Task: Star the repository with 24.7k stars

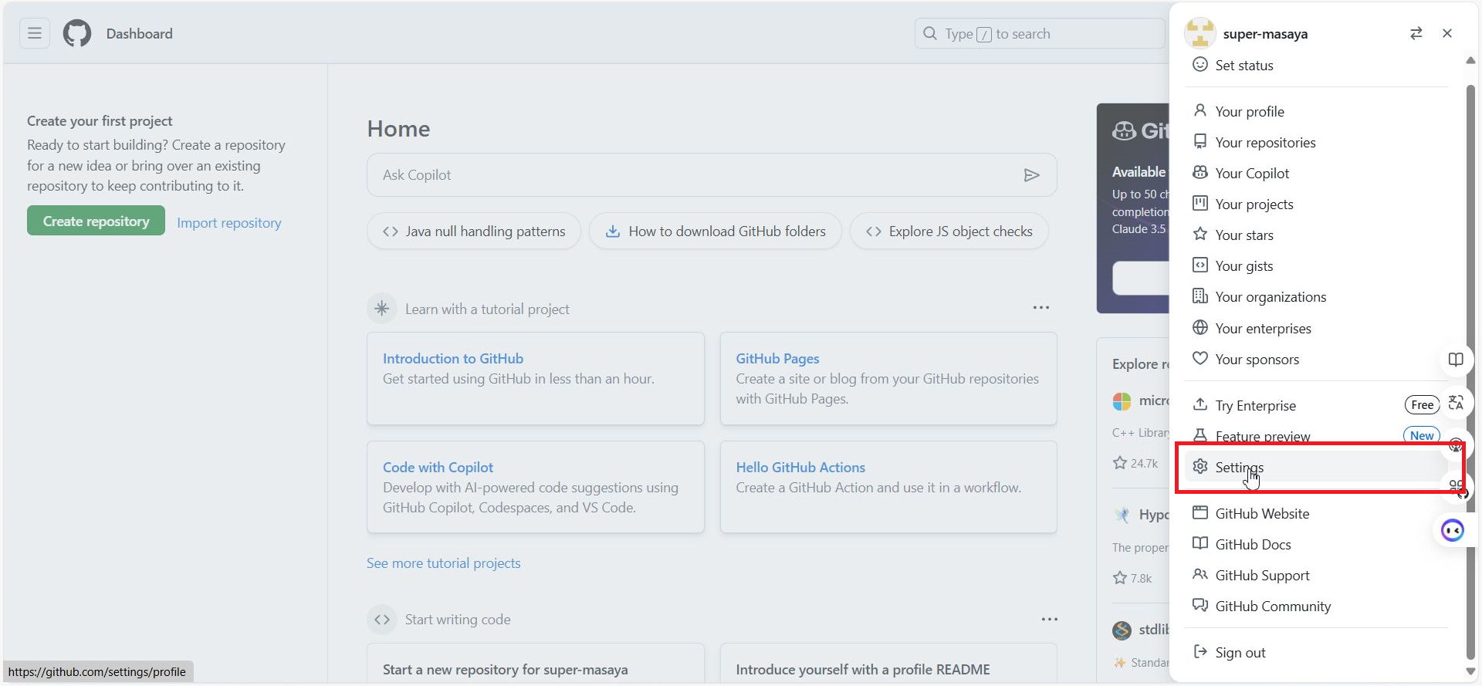Action: tap(1120, 463)
